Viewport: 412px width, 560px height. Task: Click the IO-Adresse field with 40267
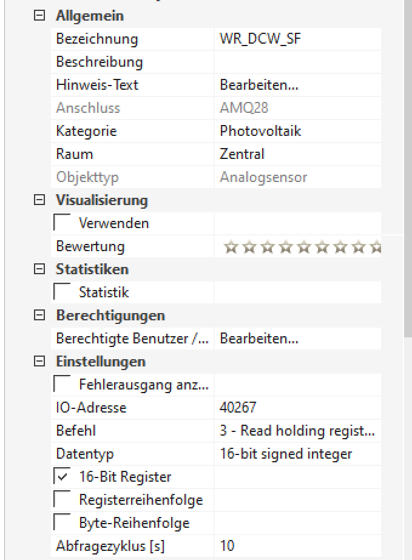297,408
